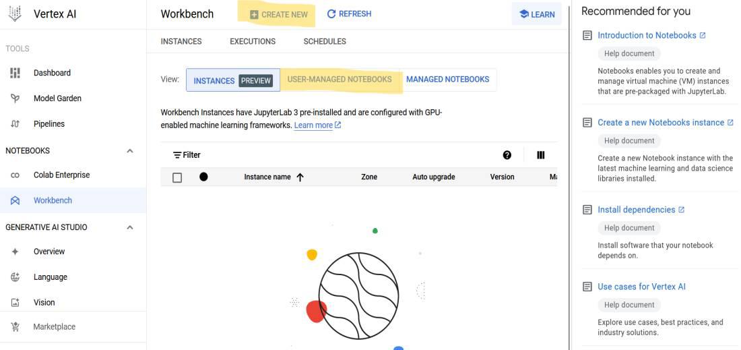741x350 pixels.
Task: Click the Marketplace cart icon
Action: tap(15, 327)
